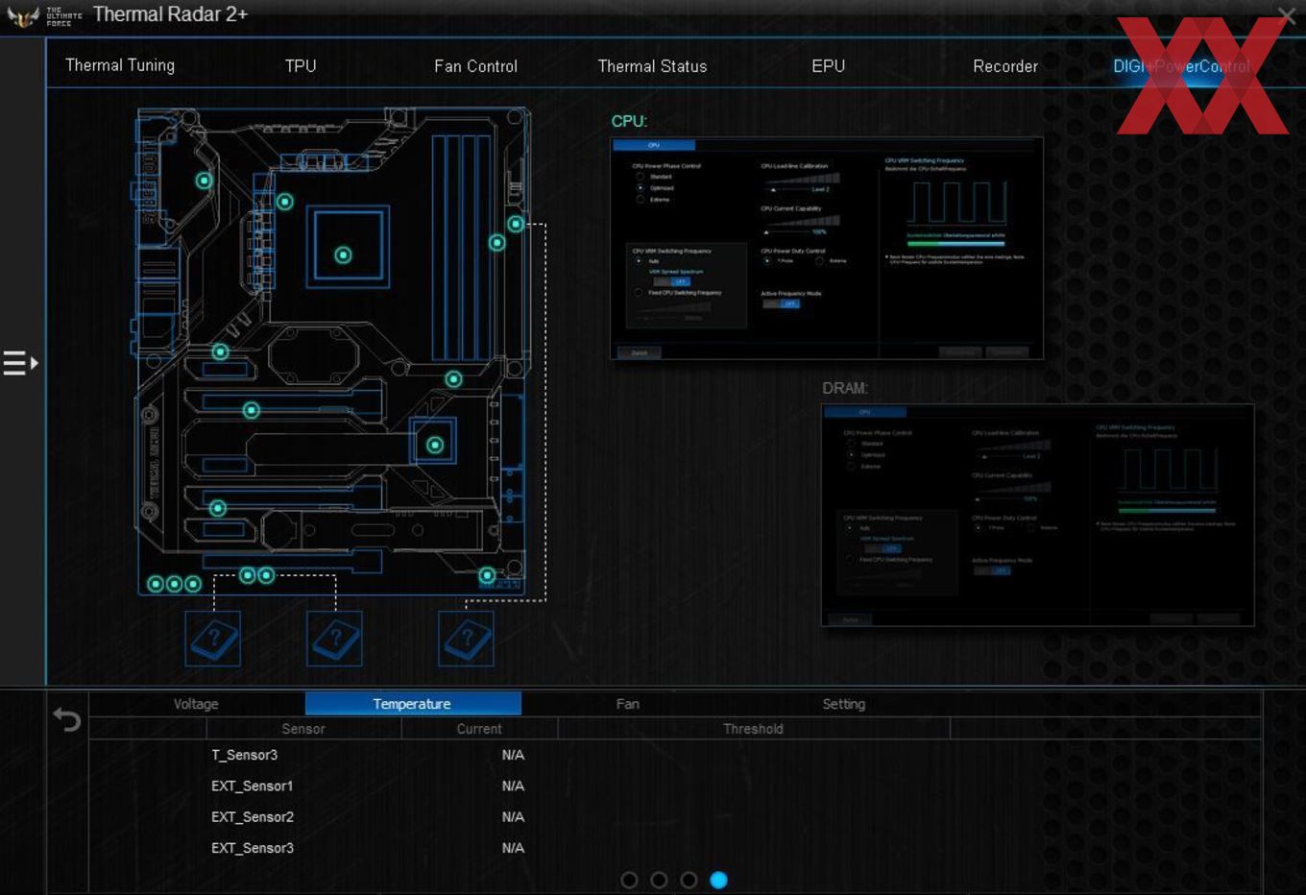Select sensor dot above the top short PCIe slot

click(x=220, y=351)
